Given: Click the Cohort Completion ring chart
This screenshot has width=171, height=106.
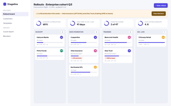Looking at the screenshot, I should (x=38, y=23).
